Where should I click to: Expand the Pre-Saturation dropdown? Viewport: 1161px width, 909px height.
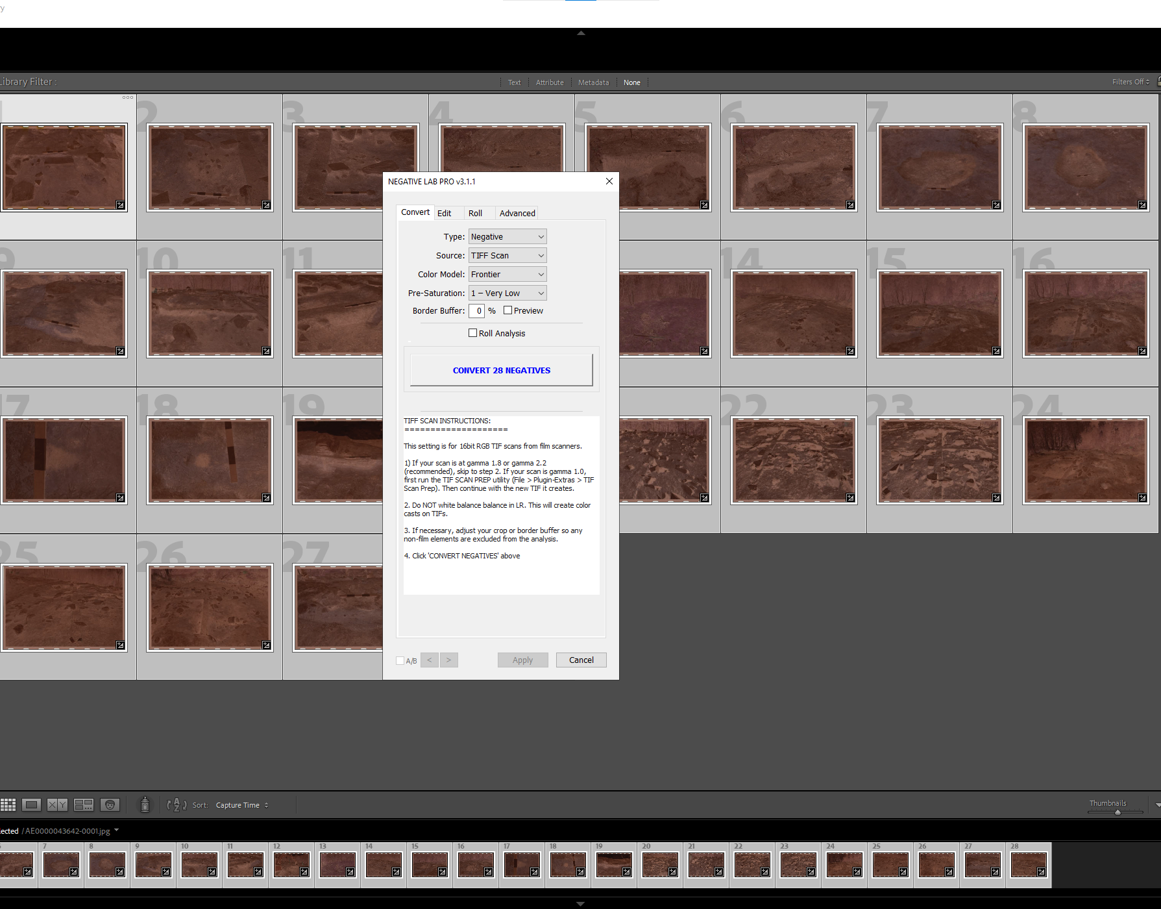coord(507,293)
